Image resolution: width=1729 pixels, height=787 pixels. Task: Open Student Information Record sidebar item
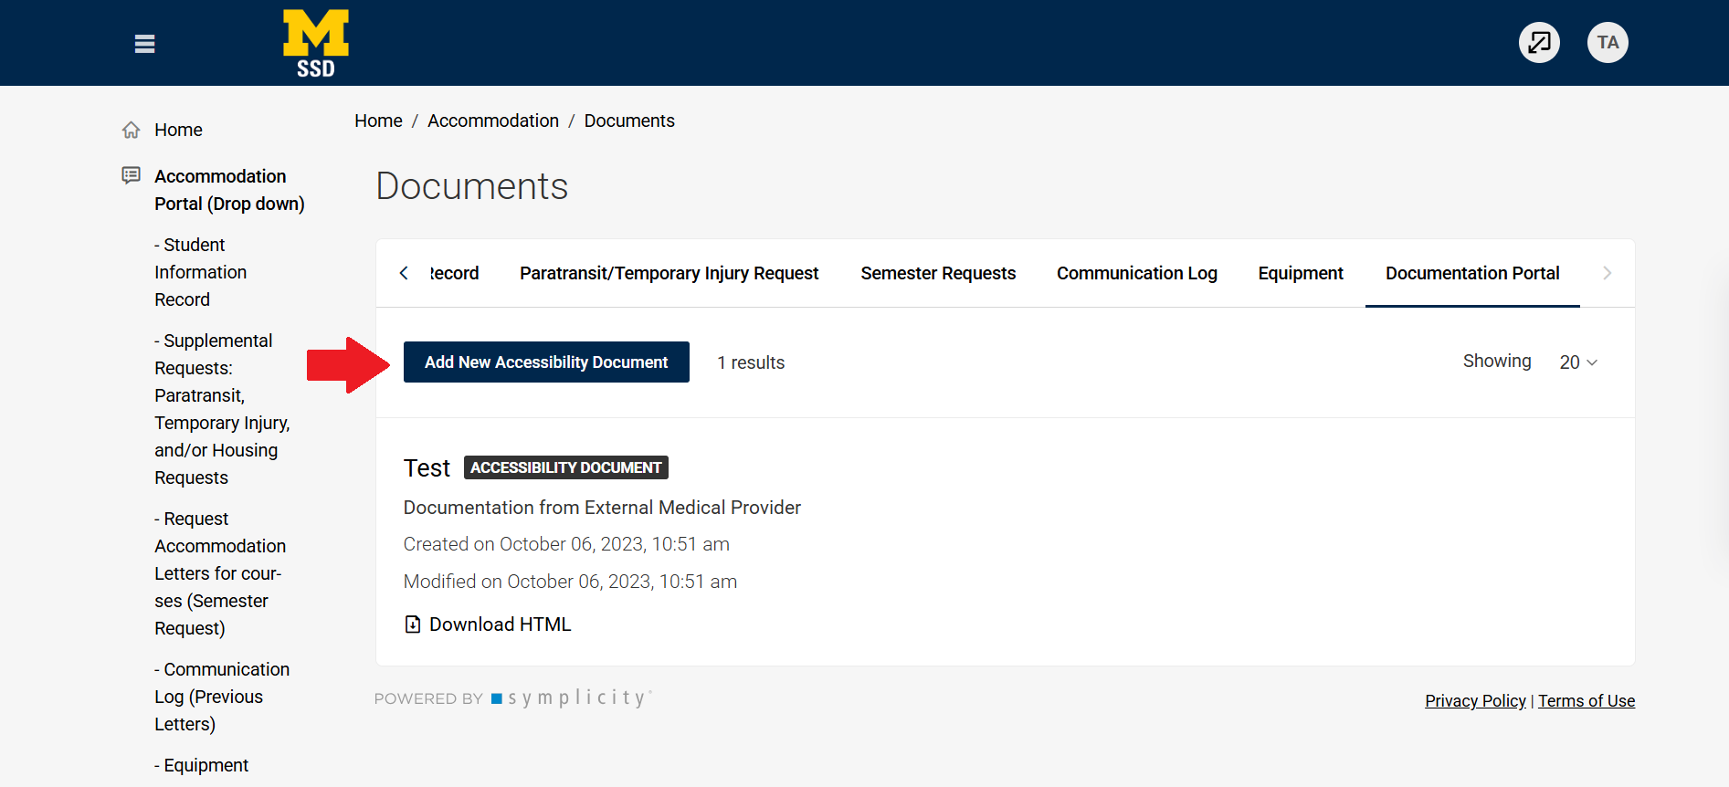coord(200,272)
